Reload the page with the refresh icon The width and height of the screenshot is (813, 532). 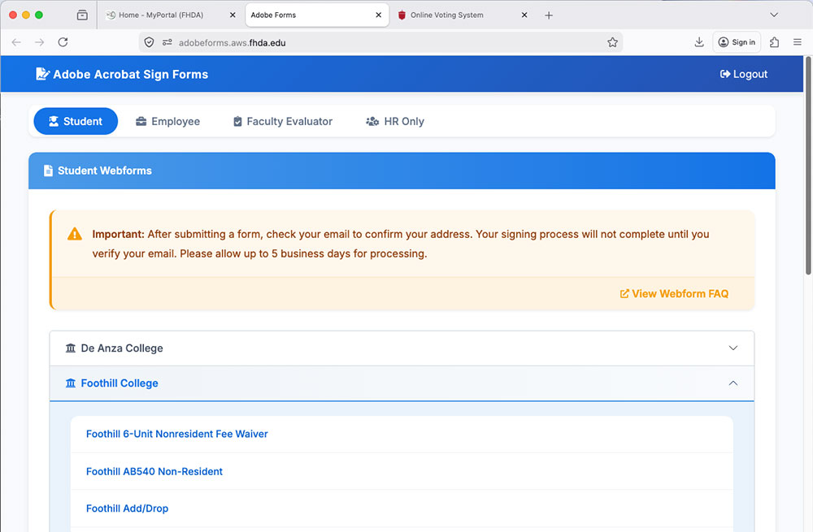point(63,42)
